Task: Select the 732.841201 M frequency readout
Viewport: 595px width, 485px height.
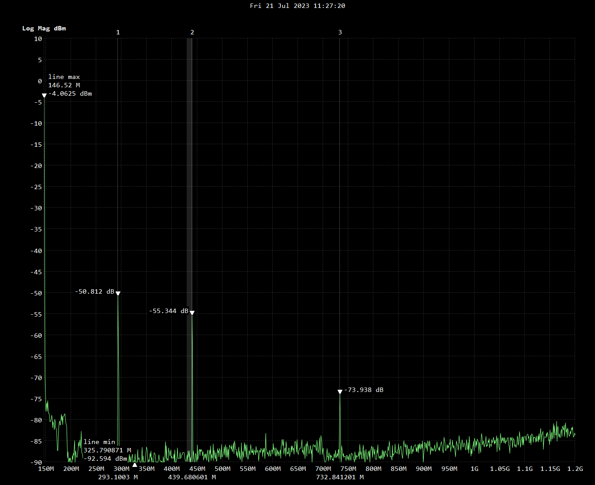Action: pos(340,477)
